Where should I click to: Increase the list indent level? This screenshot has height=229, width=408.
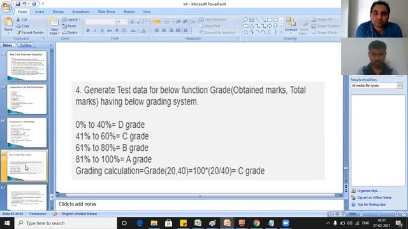[185, 22]
